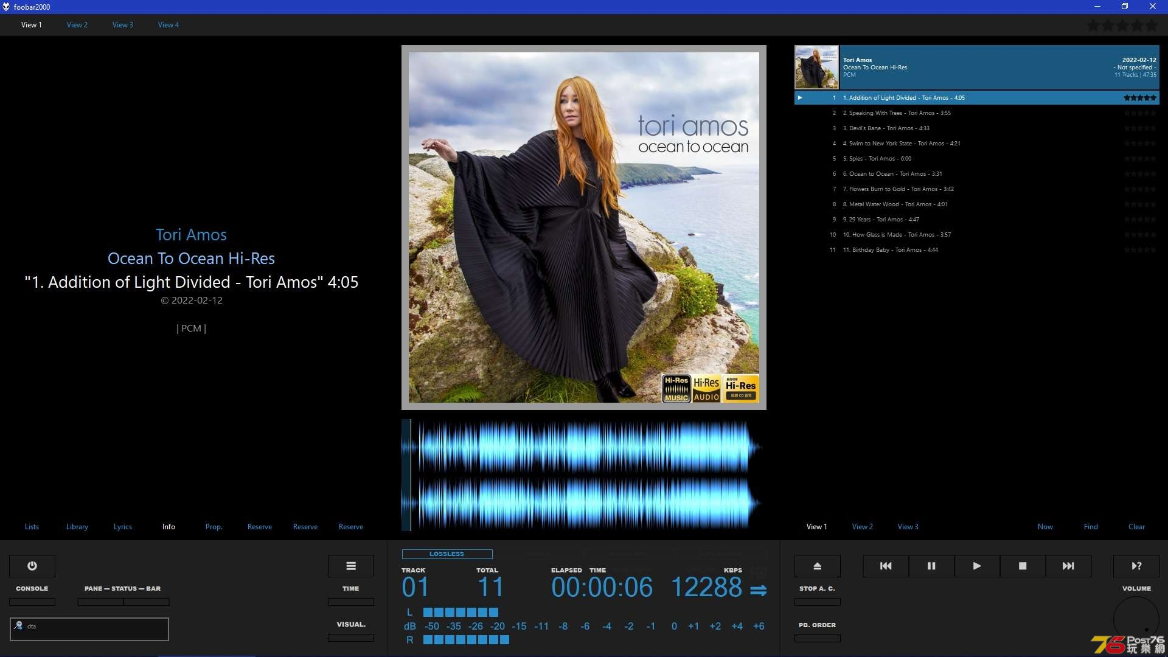Click the five-star rating on Addition of Light Divided

[1140, 97]
